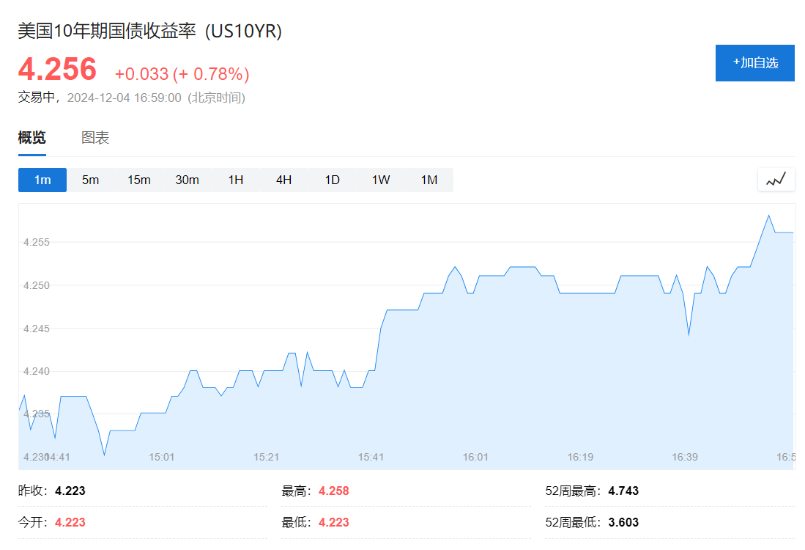Viewport: 805px width, 550px height.
Task: Click the chart peak near 4.258
Action: pyautogui.click(x=768, y=216)
